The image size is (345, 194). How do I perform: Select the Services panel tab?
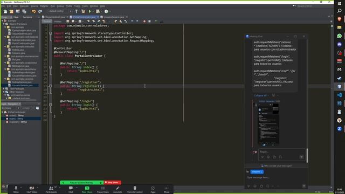click(x=27, y=17)
